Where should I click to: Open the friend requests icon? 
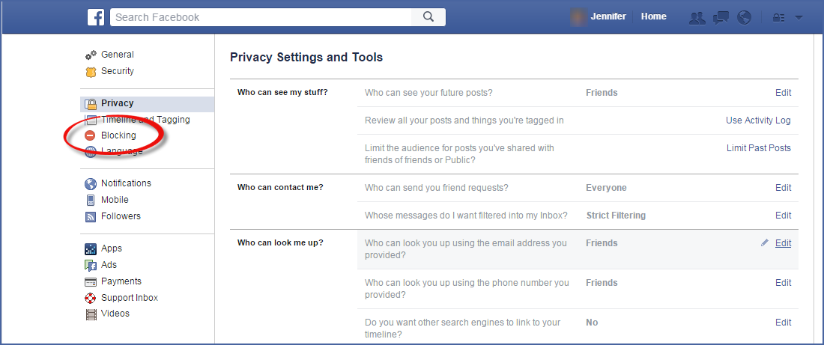click(x=697, y=17)
